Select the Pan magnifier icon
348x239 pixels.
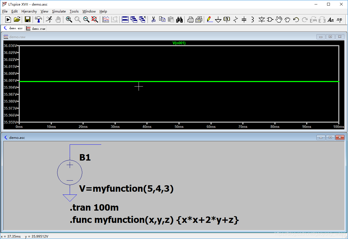tap(78, 19)
